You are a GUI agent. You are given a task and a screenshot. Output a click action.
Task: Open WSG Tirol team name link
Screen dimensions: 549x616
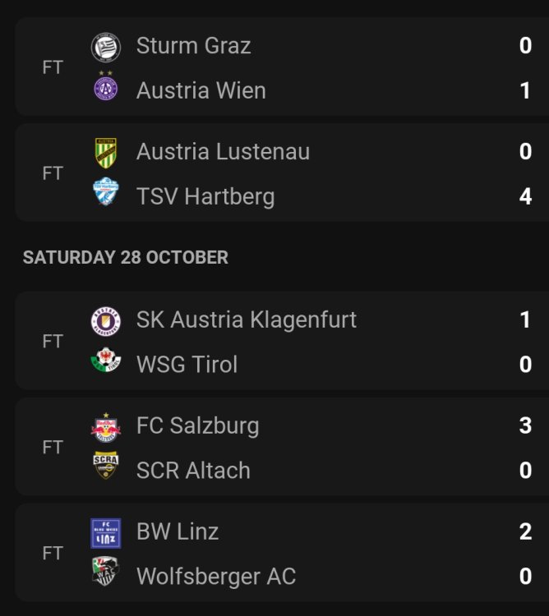[x=187, y=364]
